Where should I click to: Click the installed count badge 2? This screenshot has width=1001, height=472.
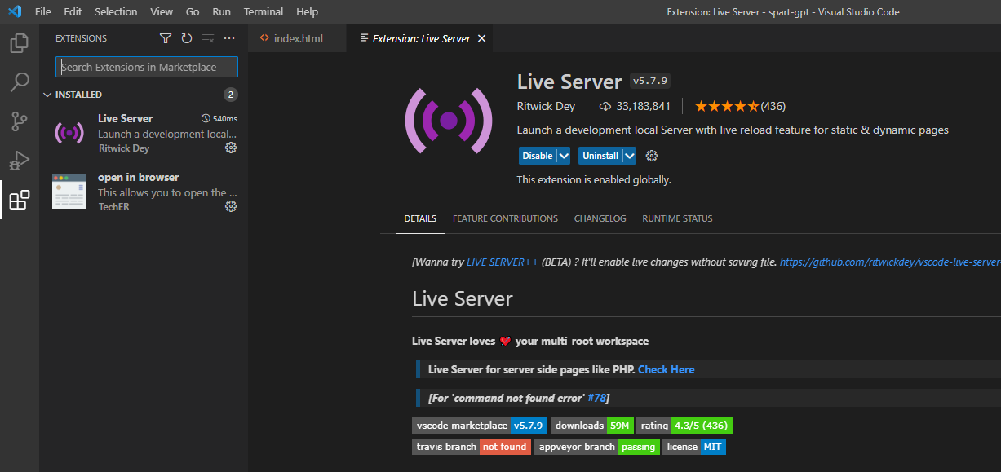(x=231, y=95)
